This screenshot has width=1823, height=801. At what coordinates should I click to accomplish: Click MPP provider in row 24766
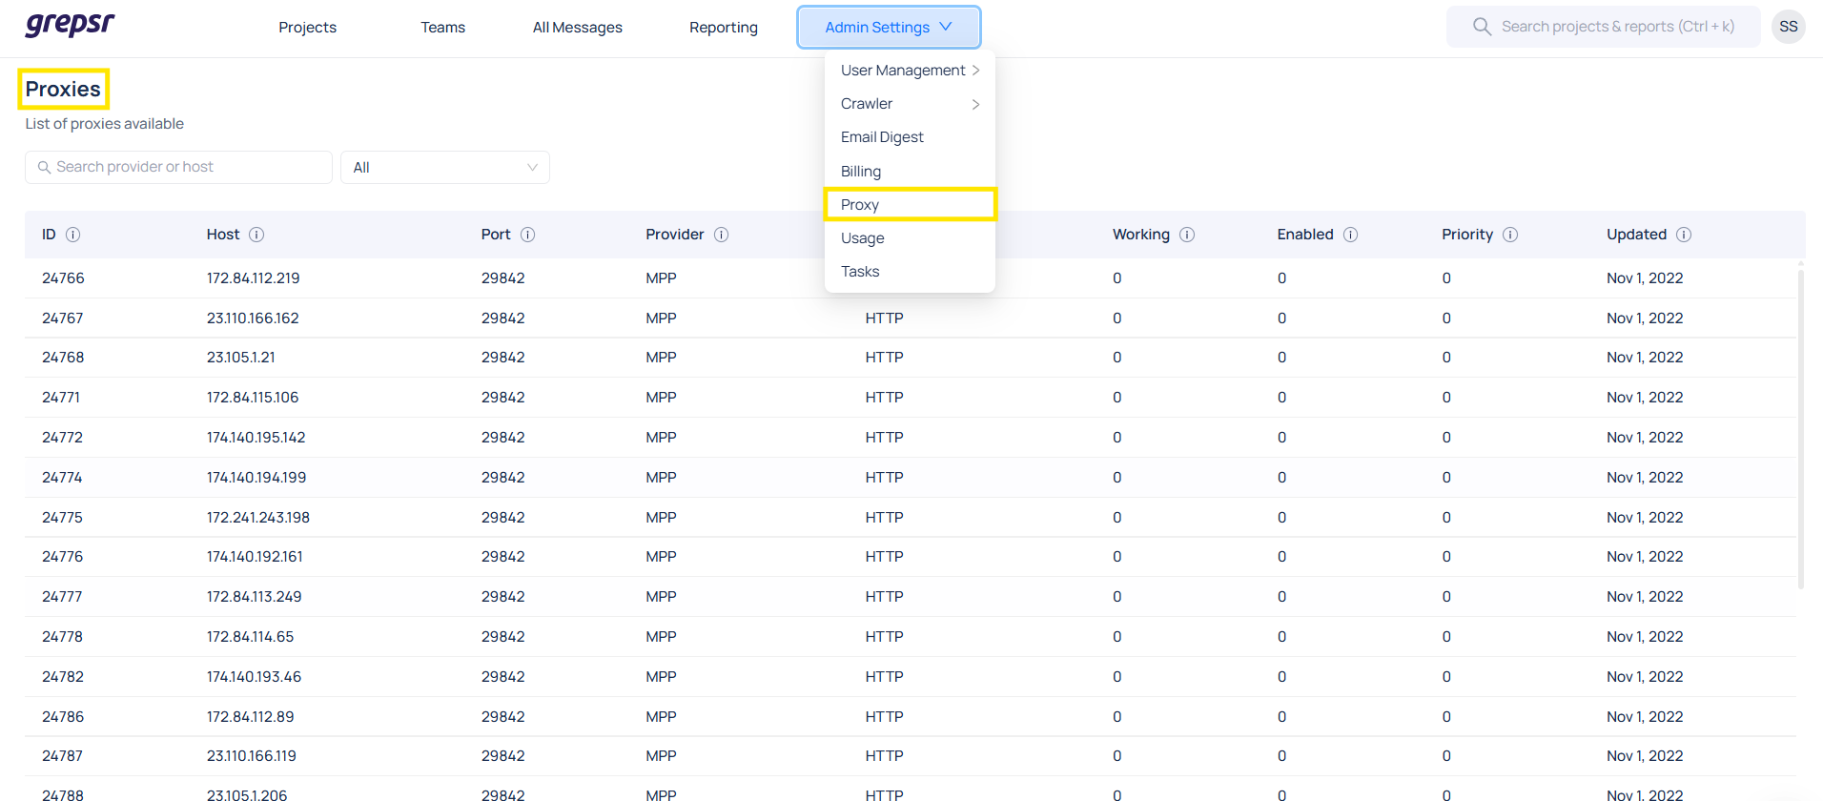661,278
